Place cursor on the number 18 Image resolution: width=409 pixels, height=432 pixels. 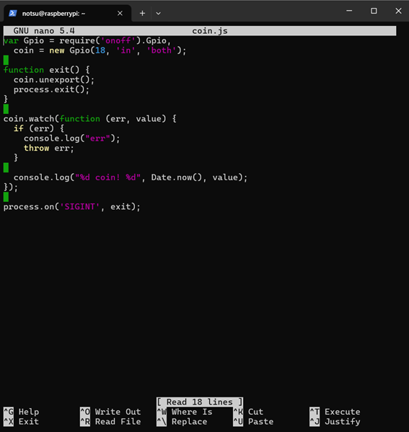coord(100,50)
